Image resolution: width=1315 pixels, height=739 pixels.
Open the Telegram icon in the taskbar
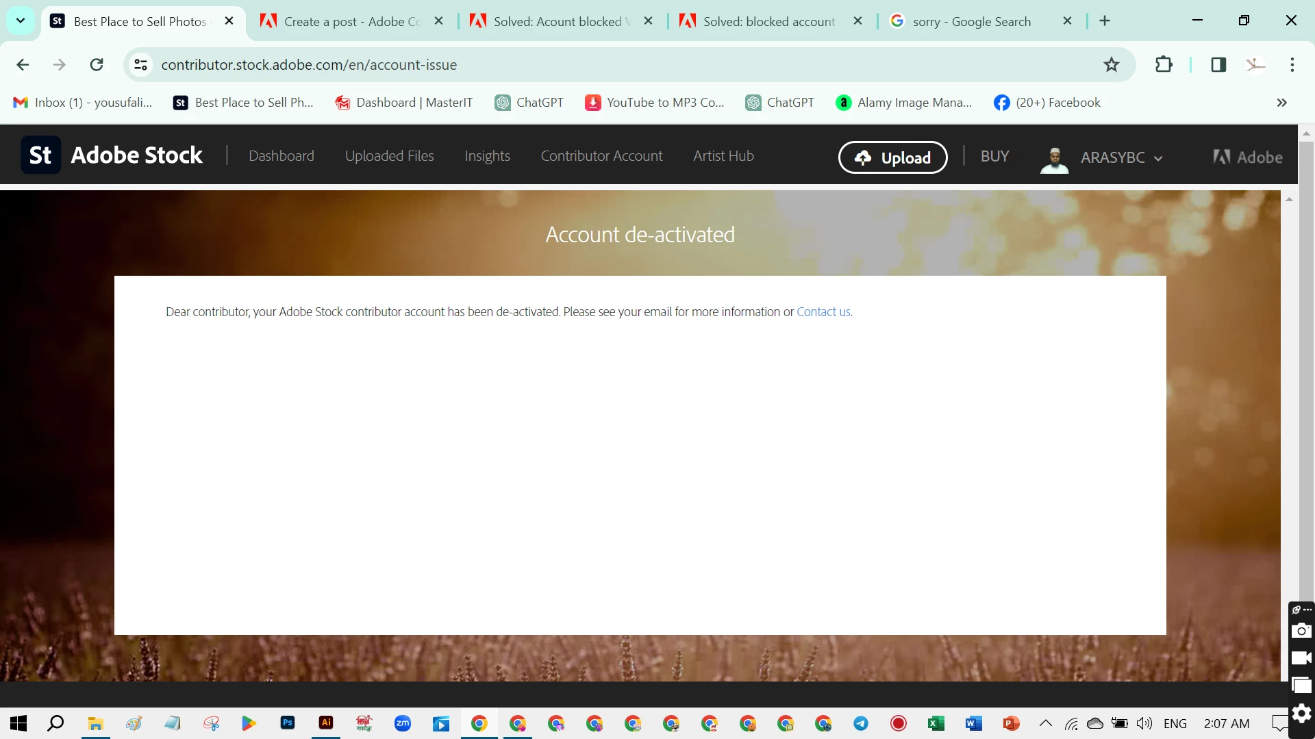861,723
